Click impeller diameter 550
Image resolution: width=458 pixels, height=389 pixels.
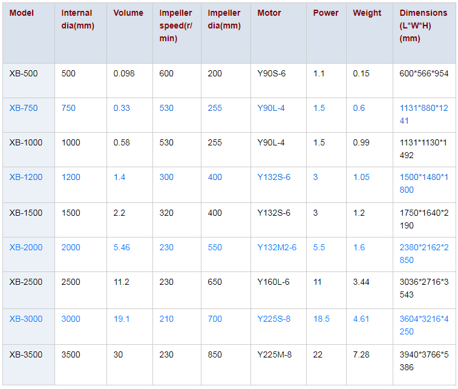pyautogui.click(x=215, y=247)
